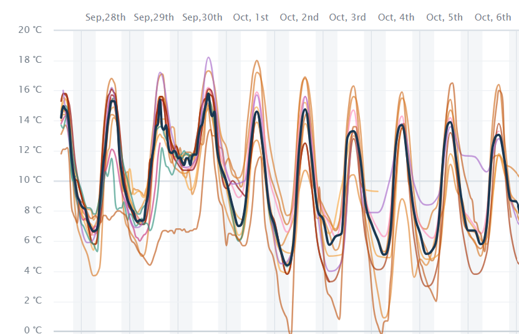Viewport: 519px width, 334px height.
Task: Click the Sep,30th date label
Action: (x=202, y=17)
